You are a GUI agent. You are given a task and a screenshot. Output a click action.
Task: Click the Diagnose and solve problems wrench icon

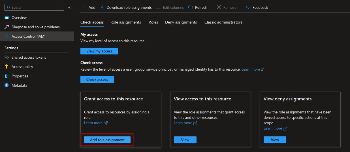tap(7, 27)
